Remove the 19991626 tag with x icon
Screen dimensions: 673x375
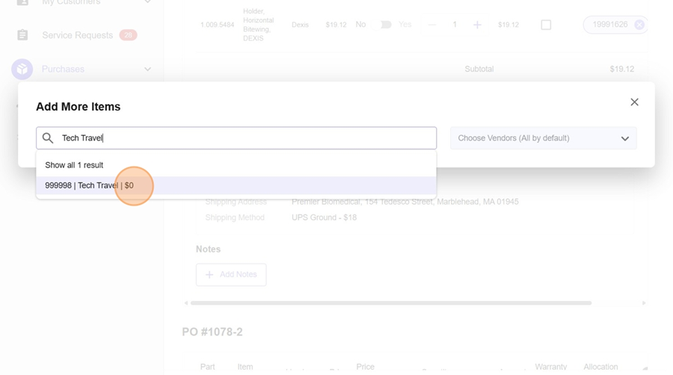point(639,25)
